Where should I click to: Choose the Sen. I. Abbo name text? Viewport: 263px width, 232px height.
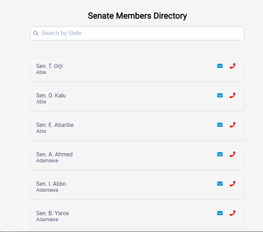pyautogui.click(x=51, y=184)
